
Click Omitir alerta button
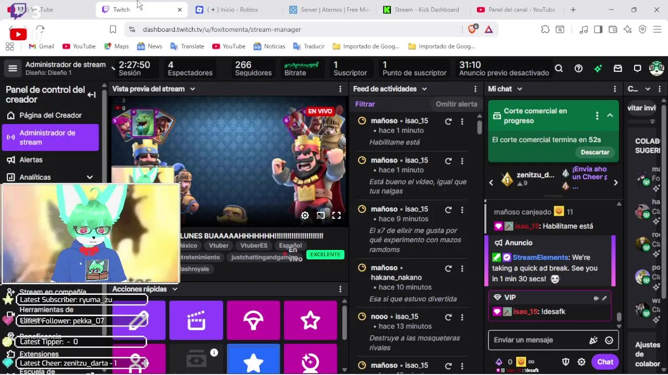coord(457,104)
